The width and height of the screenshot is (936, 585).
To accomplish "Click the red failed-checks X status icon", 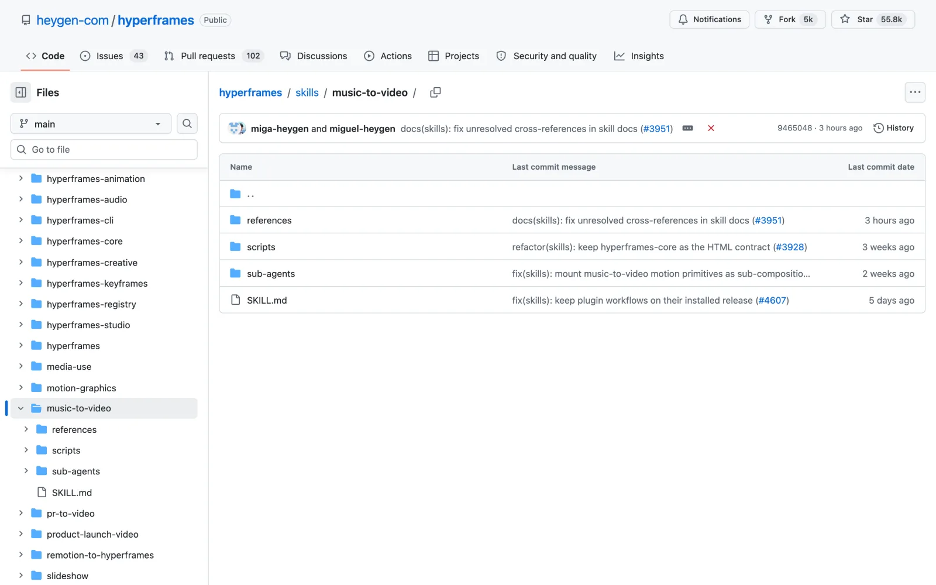I will [x=711, y=128].
